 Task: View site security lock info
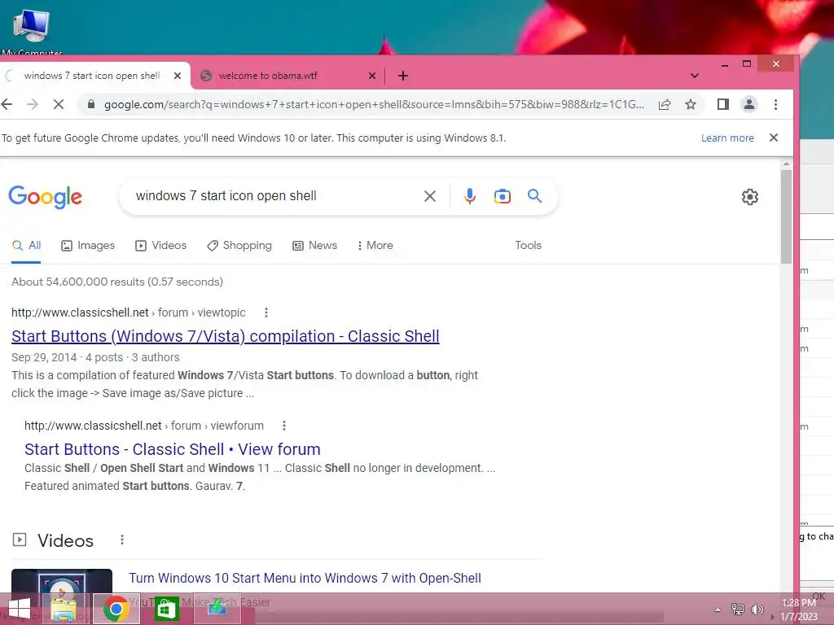91,104
